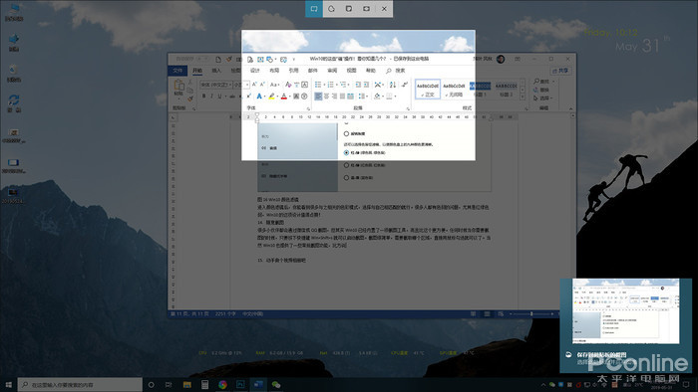
Task: Click the Replace button in Editing group
Action: [x=541, y=90]
